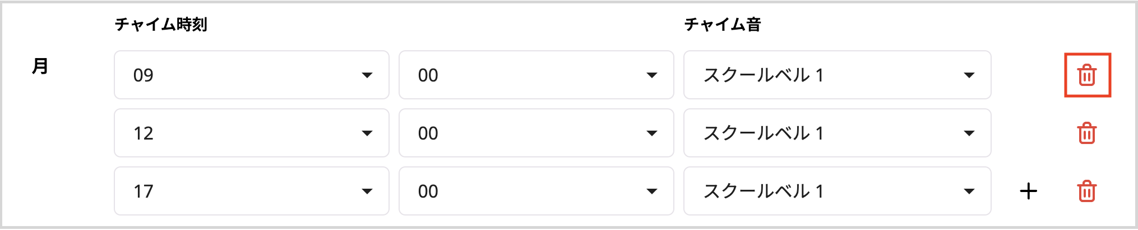Open the third row minute dropdown 00
This screenshot has height=230, width=1138.
point(536,191)
